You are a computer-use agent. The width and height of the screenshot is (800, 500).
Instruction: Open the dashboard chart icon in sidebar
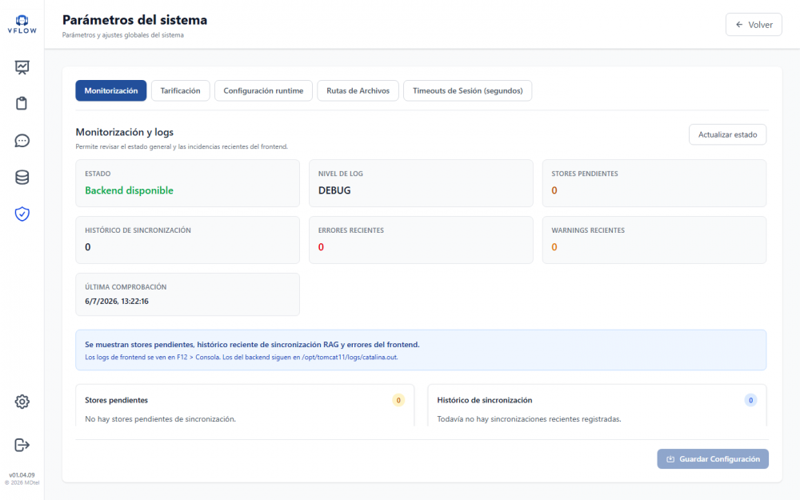(x=22, y=67)
